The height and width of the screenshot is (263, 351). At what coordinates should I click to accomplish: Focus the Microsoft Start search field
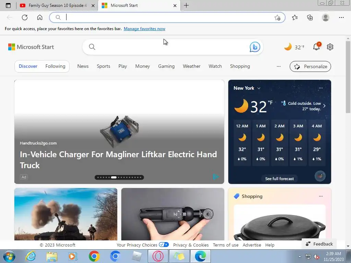[172, 47]
